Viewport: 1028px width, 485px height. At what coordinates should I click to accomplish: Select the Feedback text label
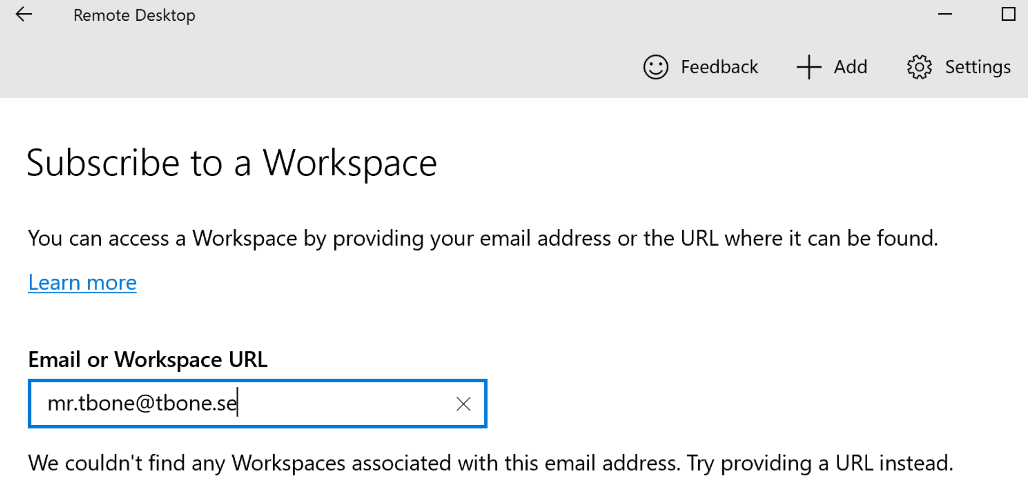[719, 67]
